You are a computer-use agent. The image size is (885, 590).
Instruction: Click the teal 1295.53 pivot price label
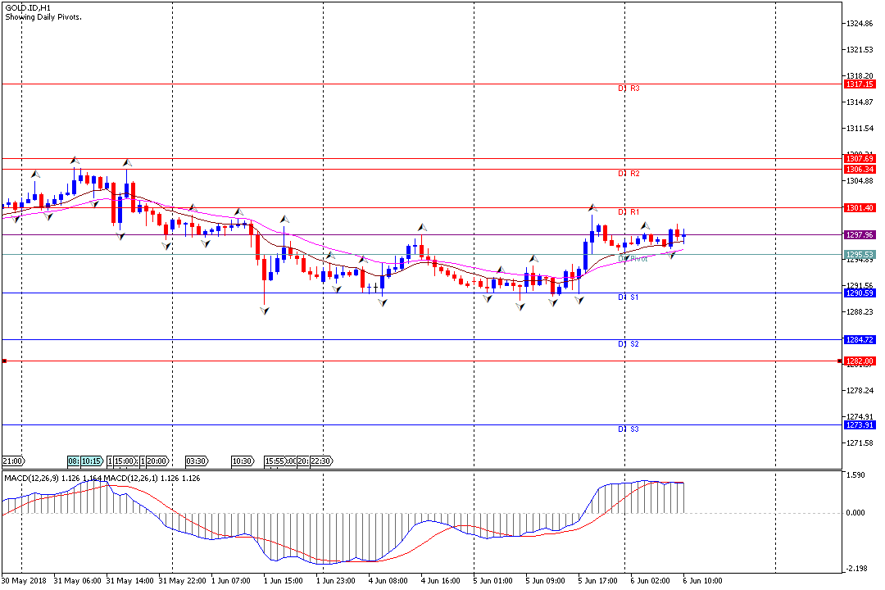[860, 255]
